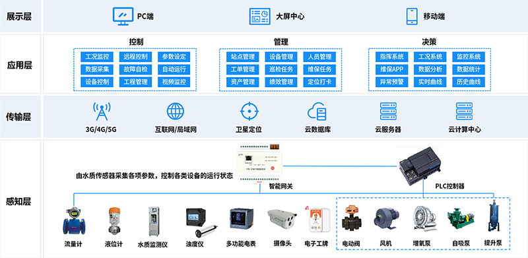Open the 站点管理 button

[x=243, y=57]
